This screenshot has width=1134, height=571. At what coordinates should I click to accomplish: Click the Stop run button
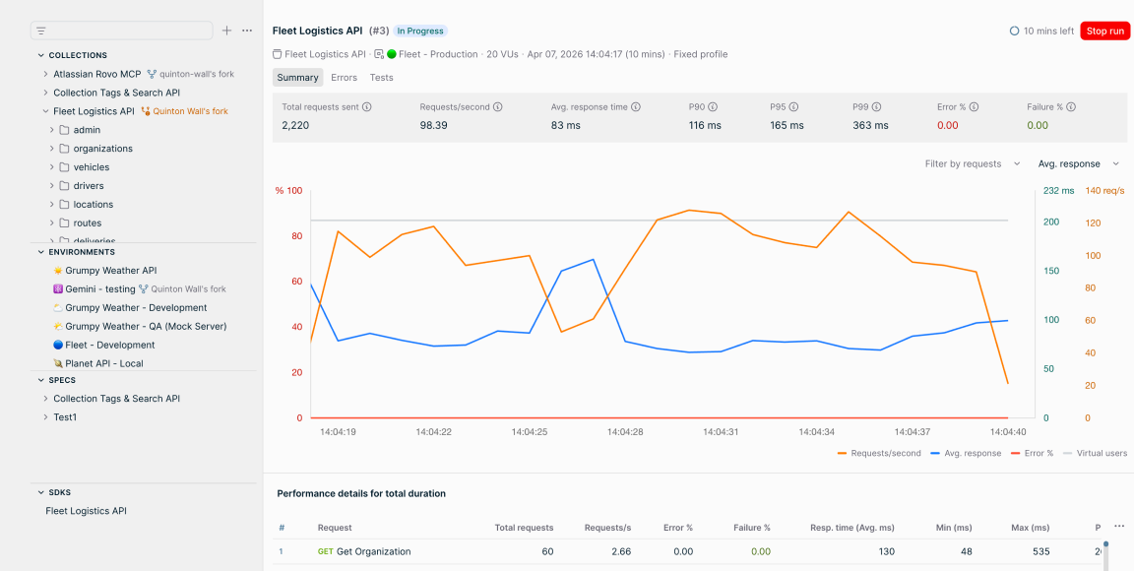(1104, 32)
